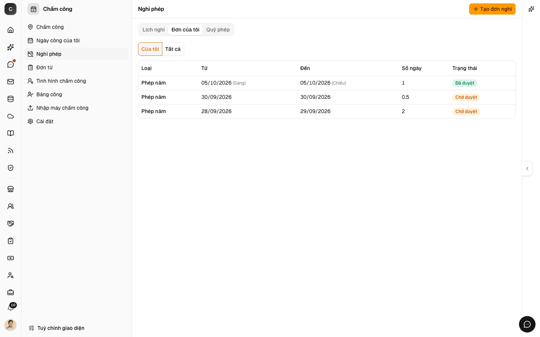Open the AI assistant sparkle at top right

[x=531, y=9]
